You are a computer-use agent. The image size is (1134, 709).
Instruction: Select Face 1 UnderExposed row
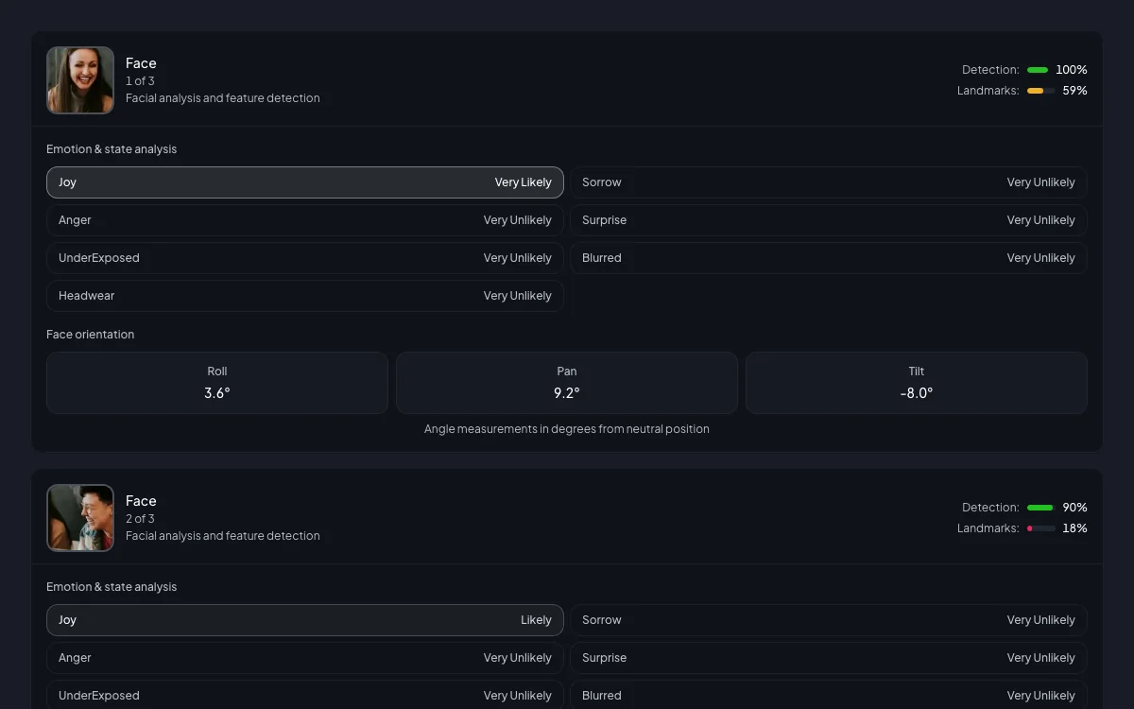pos(305,258)
